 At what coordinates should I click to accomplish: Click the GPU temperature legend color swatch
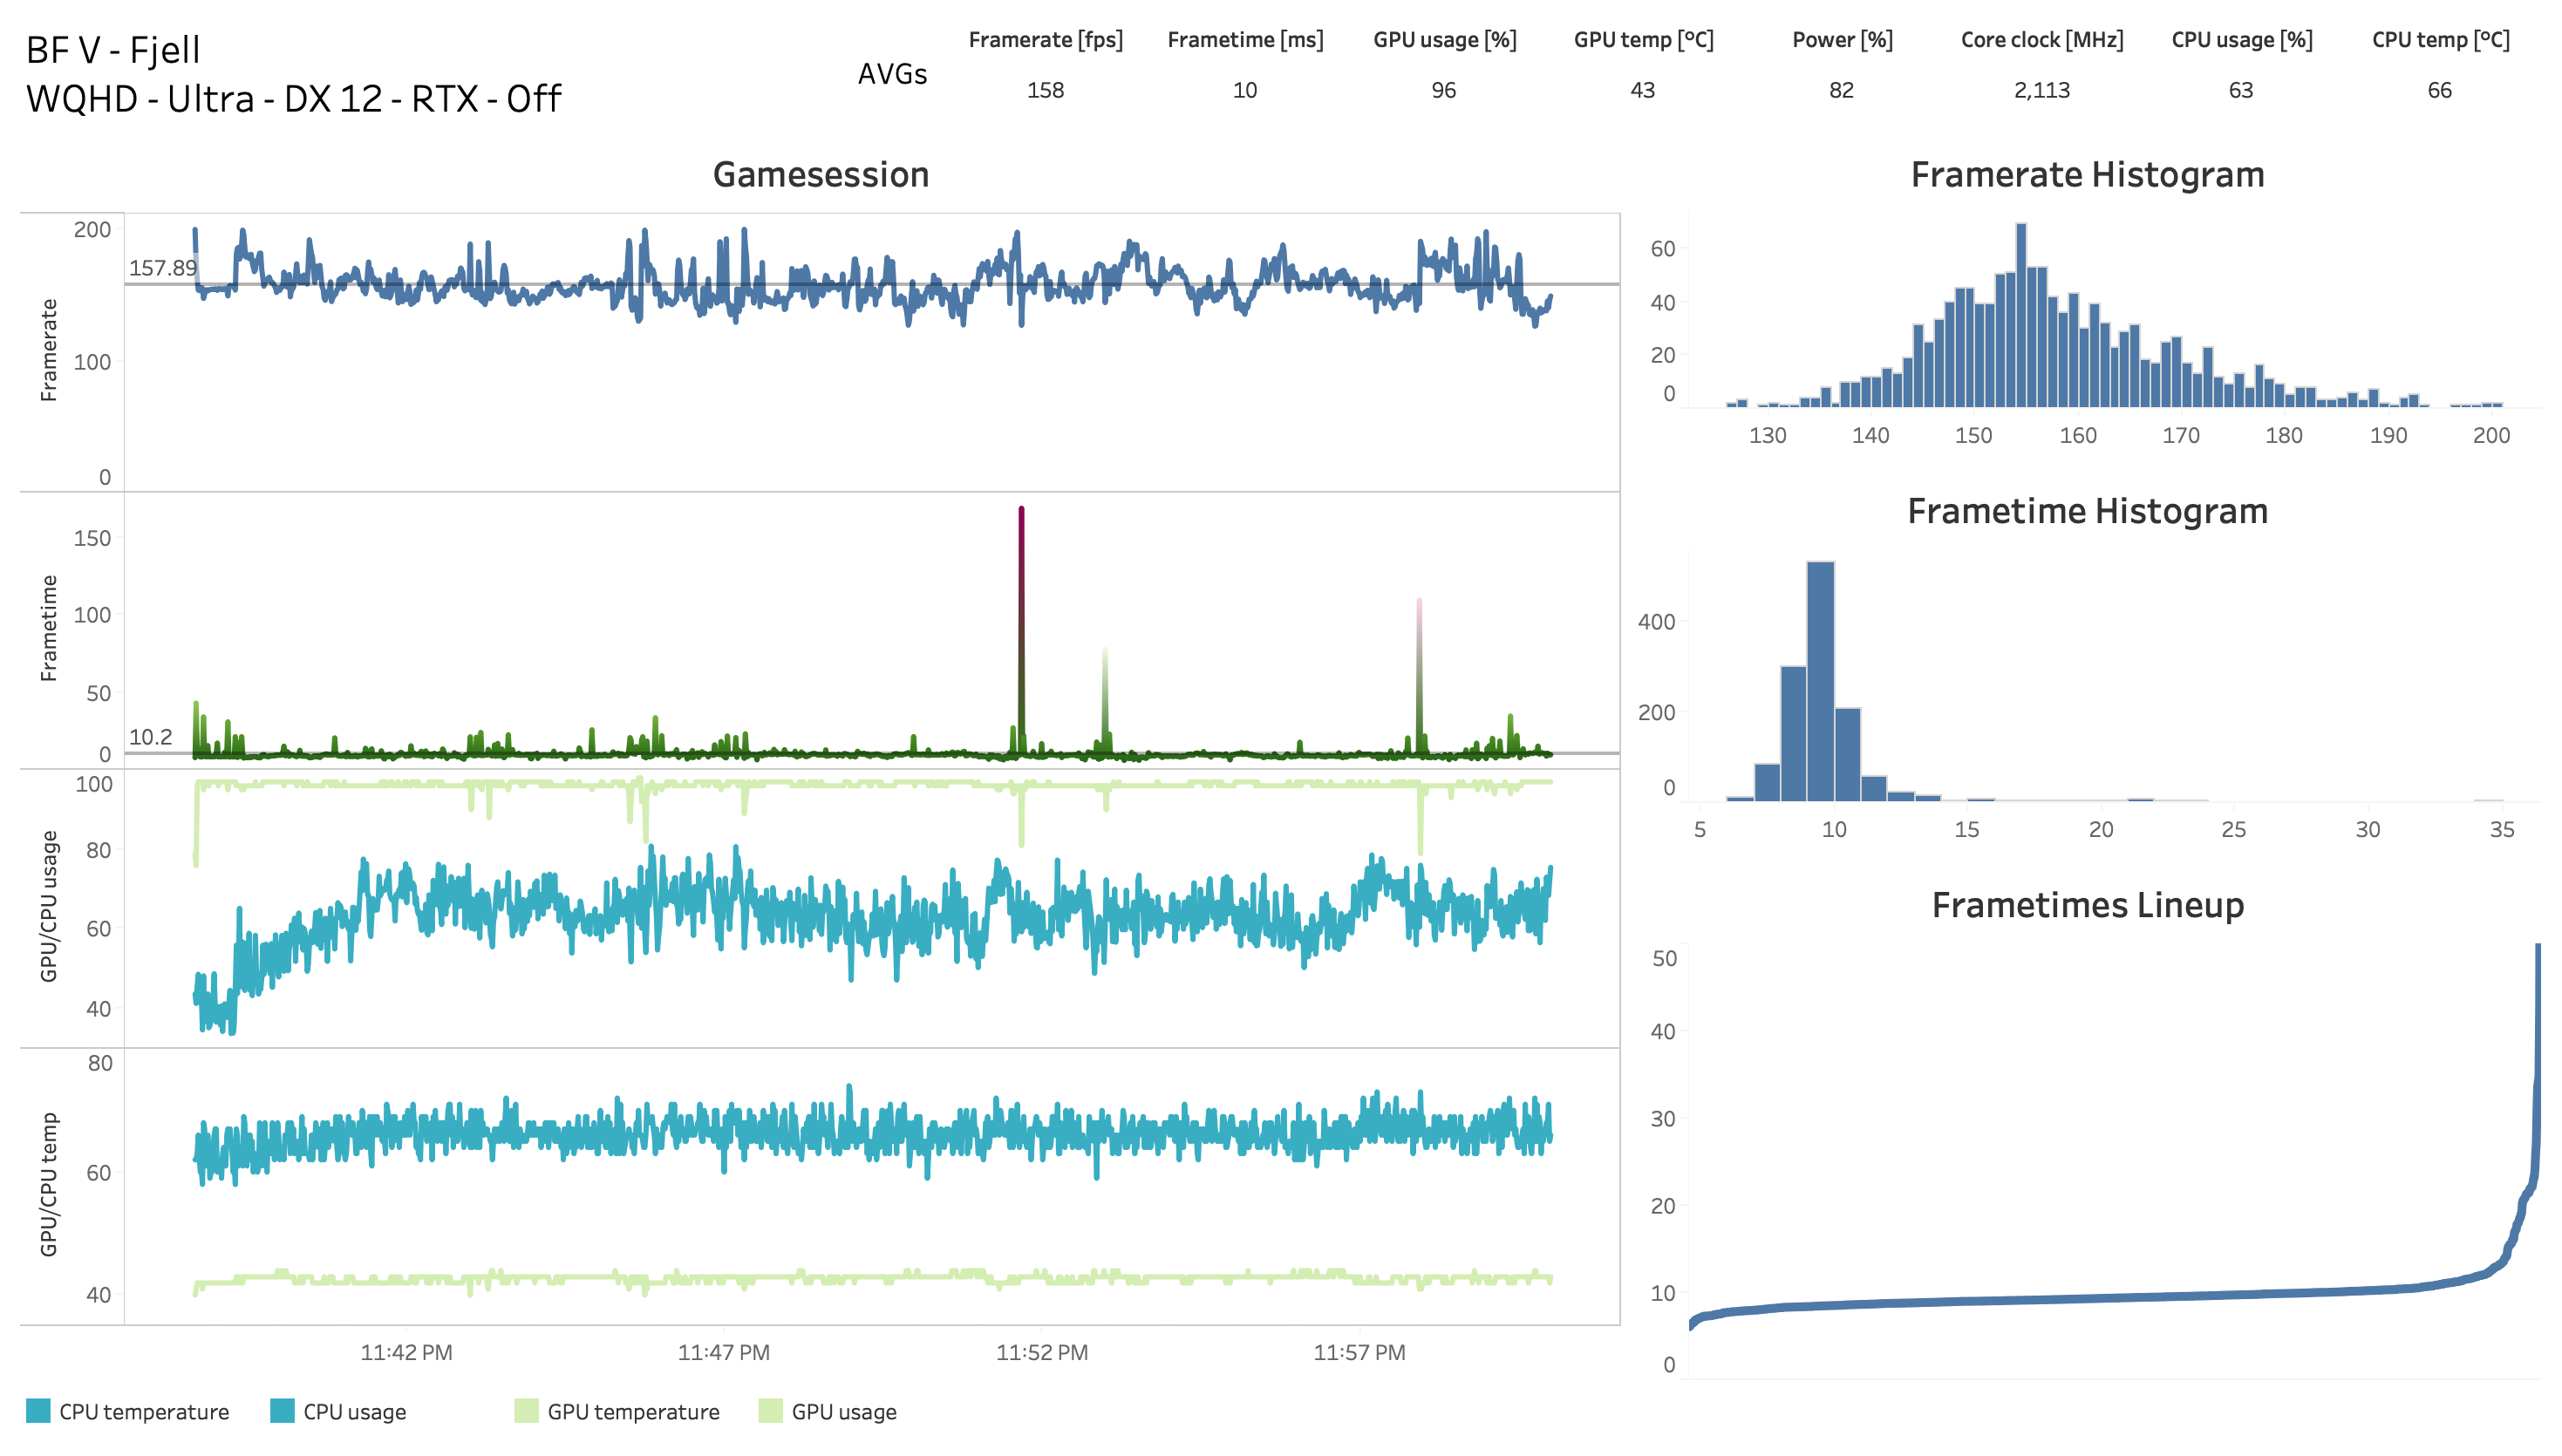click(x=526, y=1410)
